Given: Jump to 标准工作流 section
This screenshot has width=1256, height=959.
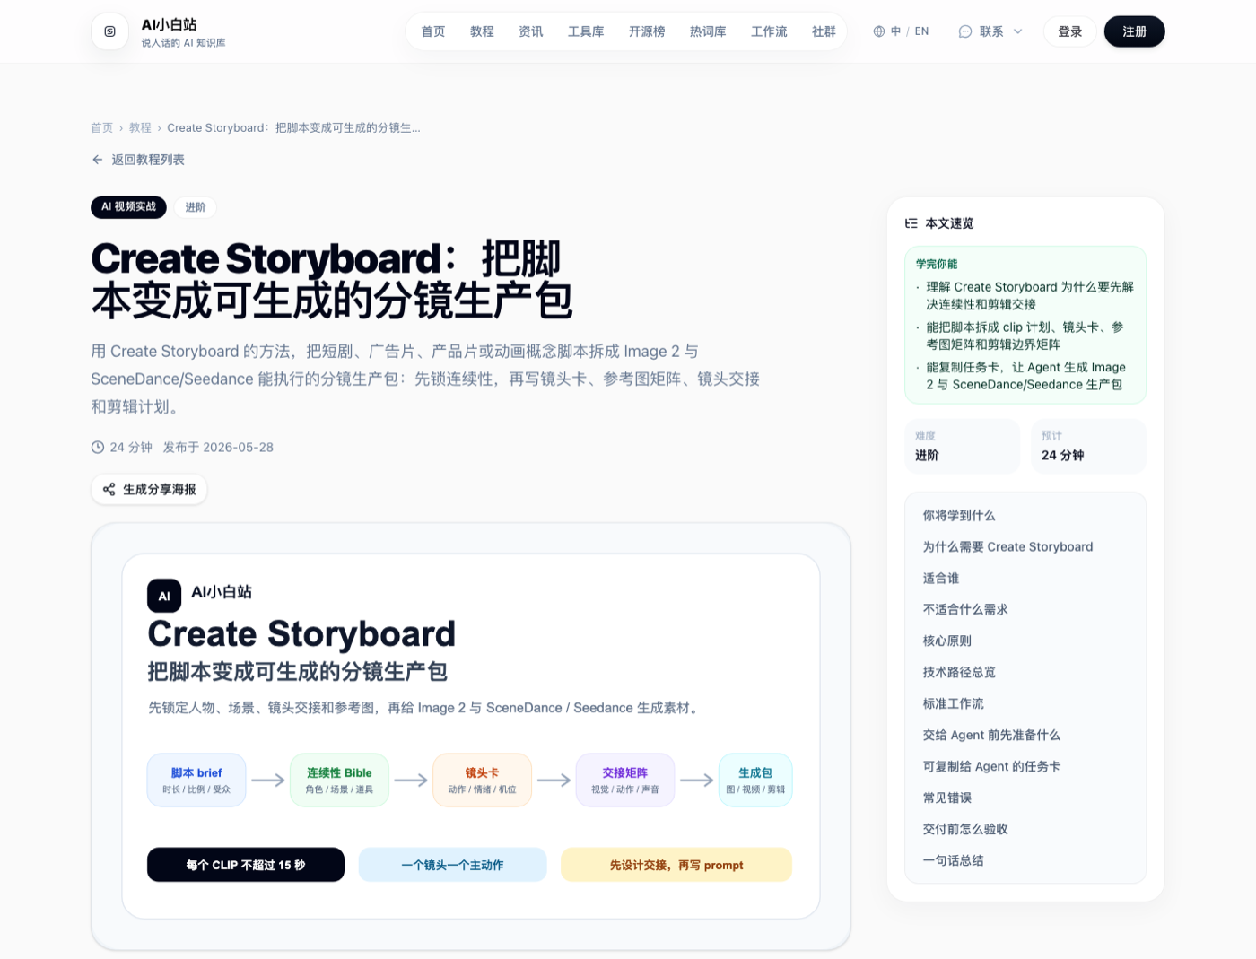Looking at the screenshot, I should click(x=954, y=704).
